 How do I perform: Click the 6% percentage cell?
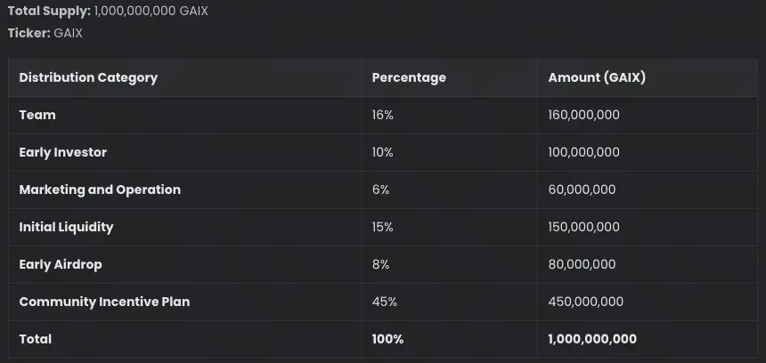tap(380, 190)
